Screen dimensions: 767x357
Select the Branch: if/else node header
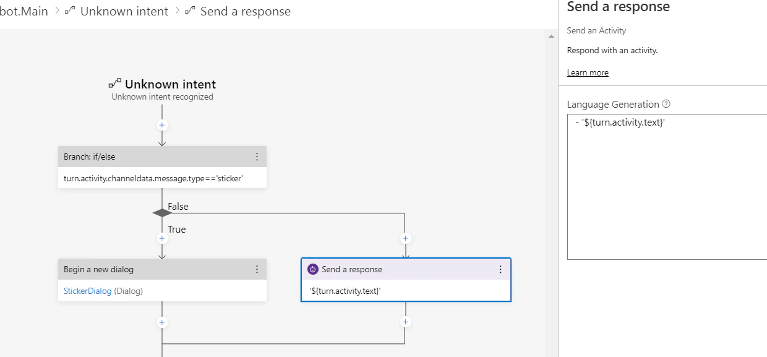[162, 157]
